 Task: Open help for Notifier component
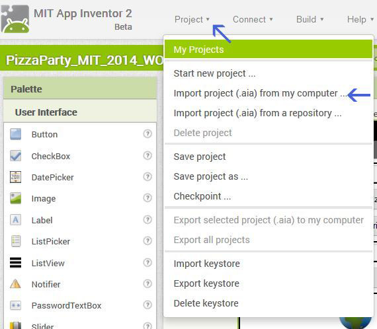click(147, 283)
